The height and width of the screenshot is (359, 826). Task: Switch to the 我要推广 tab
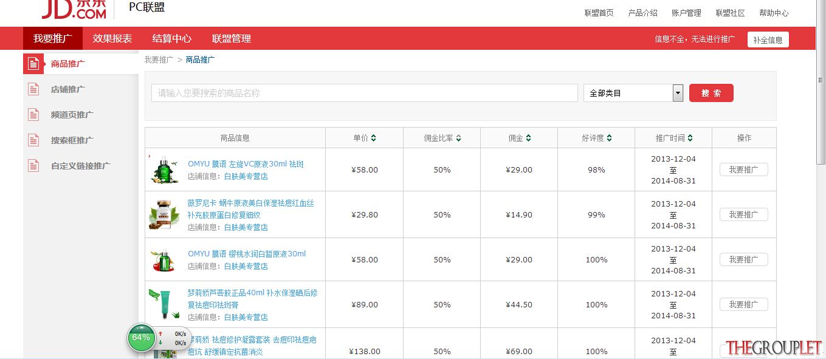coord(53,38)
